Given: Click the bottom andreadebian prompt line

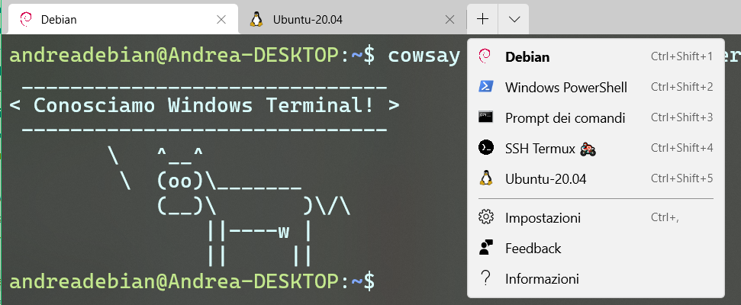Looking at the screenshot, I should click(192, 281).
